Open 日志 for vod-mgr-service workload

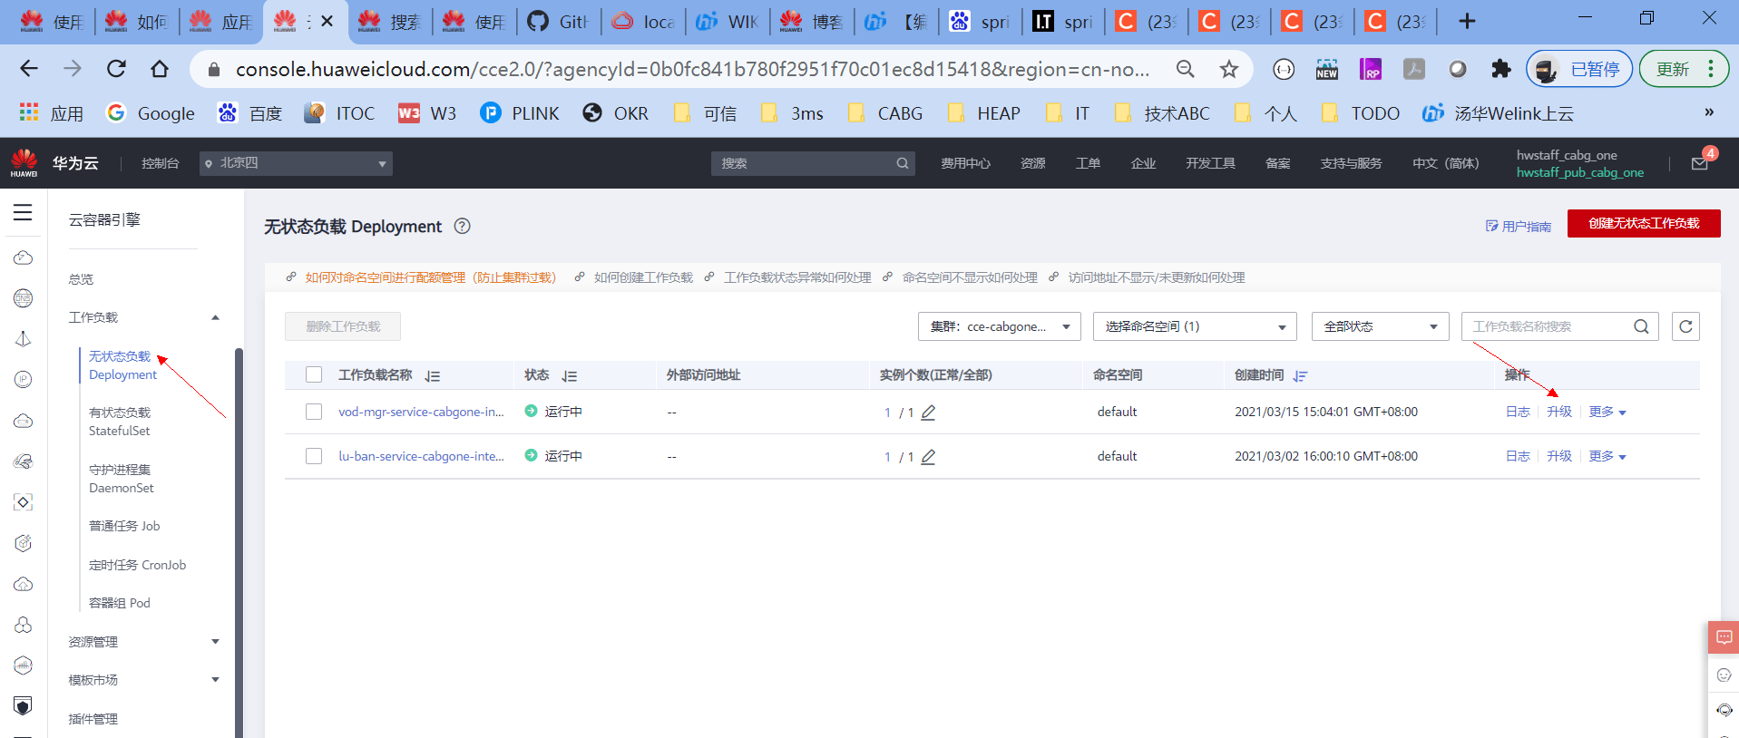click(1518, 412)
